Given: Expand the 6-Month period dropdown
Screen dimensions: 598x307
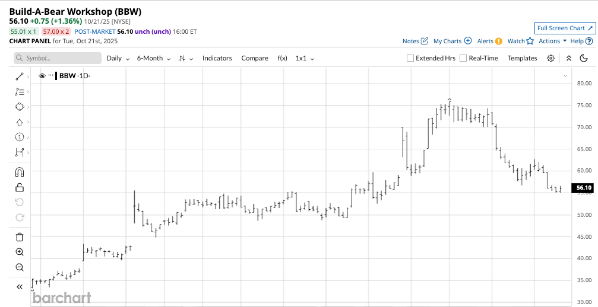Looking at the screenshot, I should point(153,58).
